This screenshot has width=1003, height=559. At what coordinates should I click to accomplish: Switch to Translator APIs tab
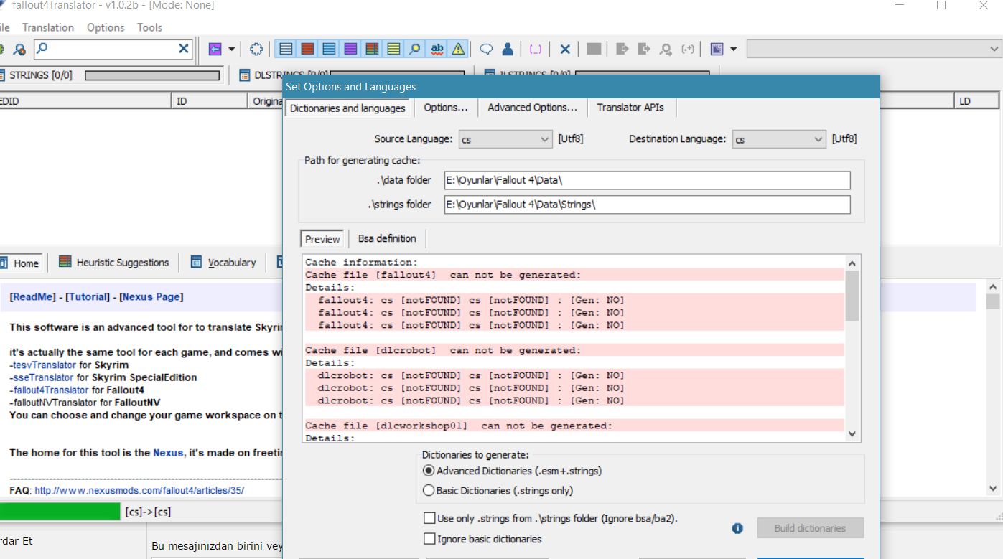point(630,108)
